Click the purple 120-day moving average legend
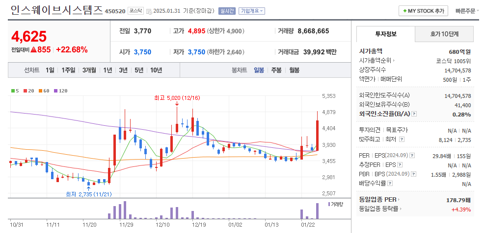 pos(61,91)
